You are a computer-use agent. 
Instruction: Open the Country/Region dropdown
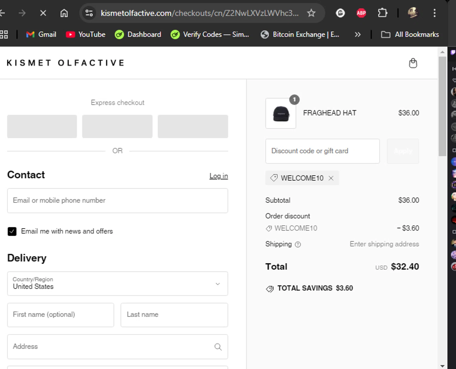(x=118, y=284)
